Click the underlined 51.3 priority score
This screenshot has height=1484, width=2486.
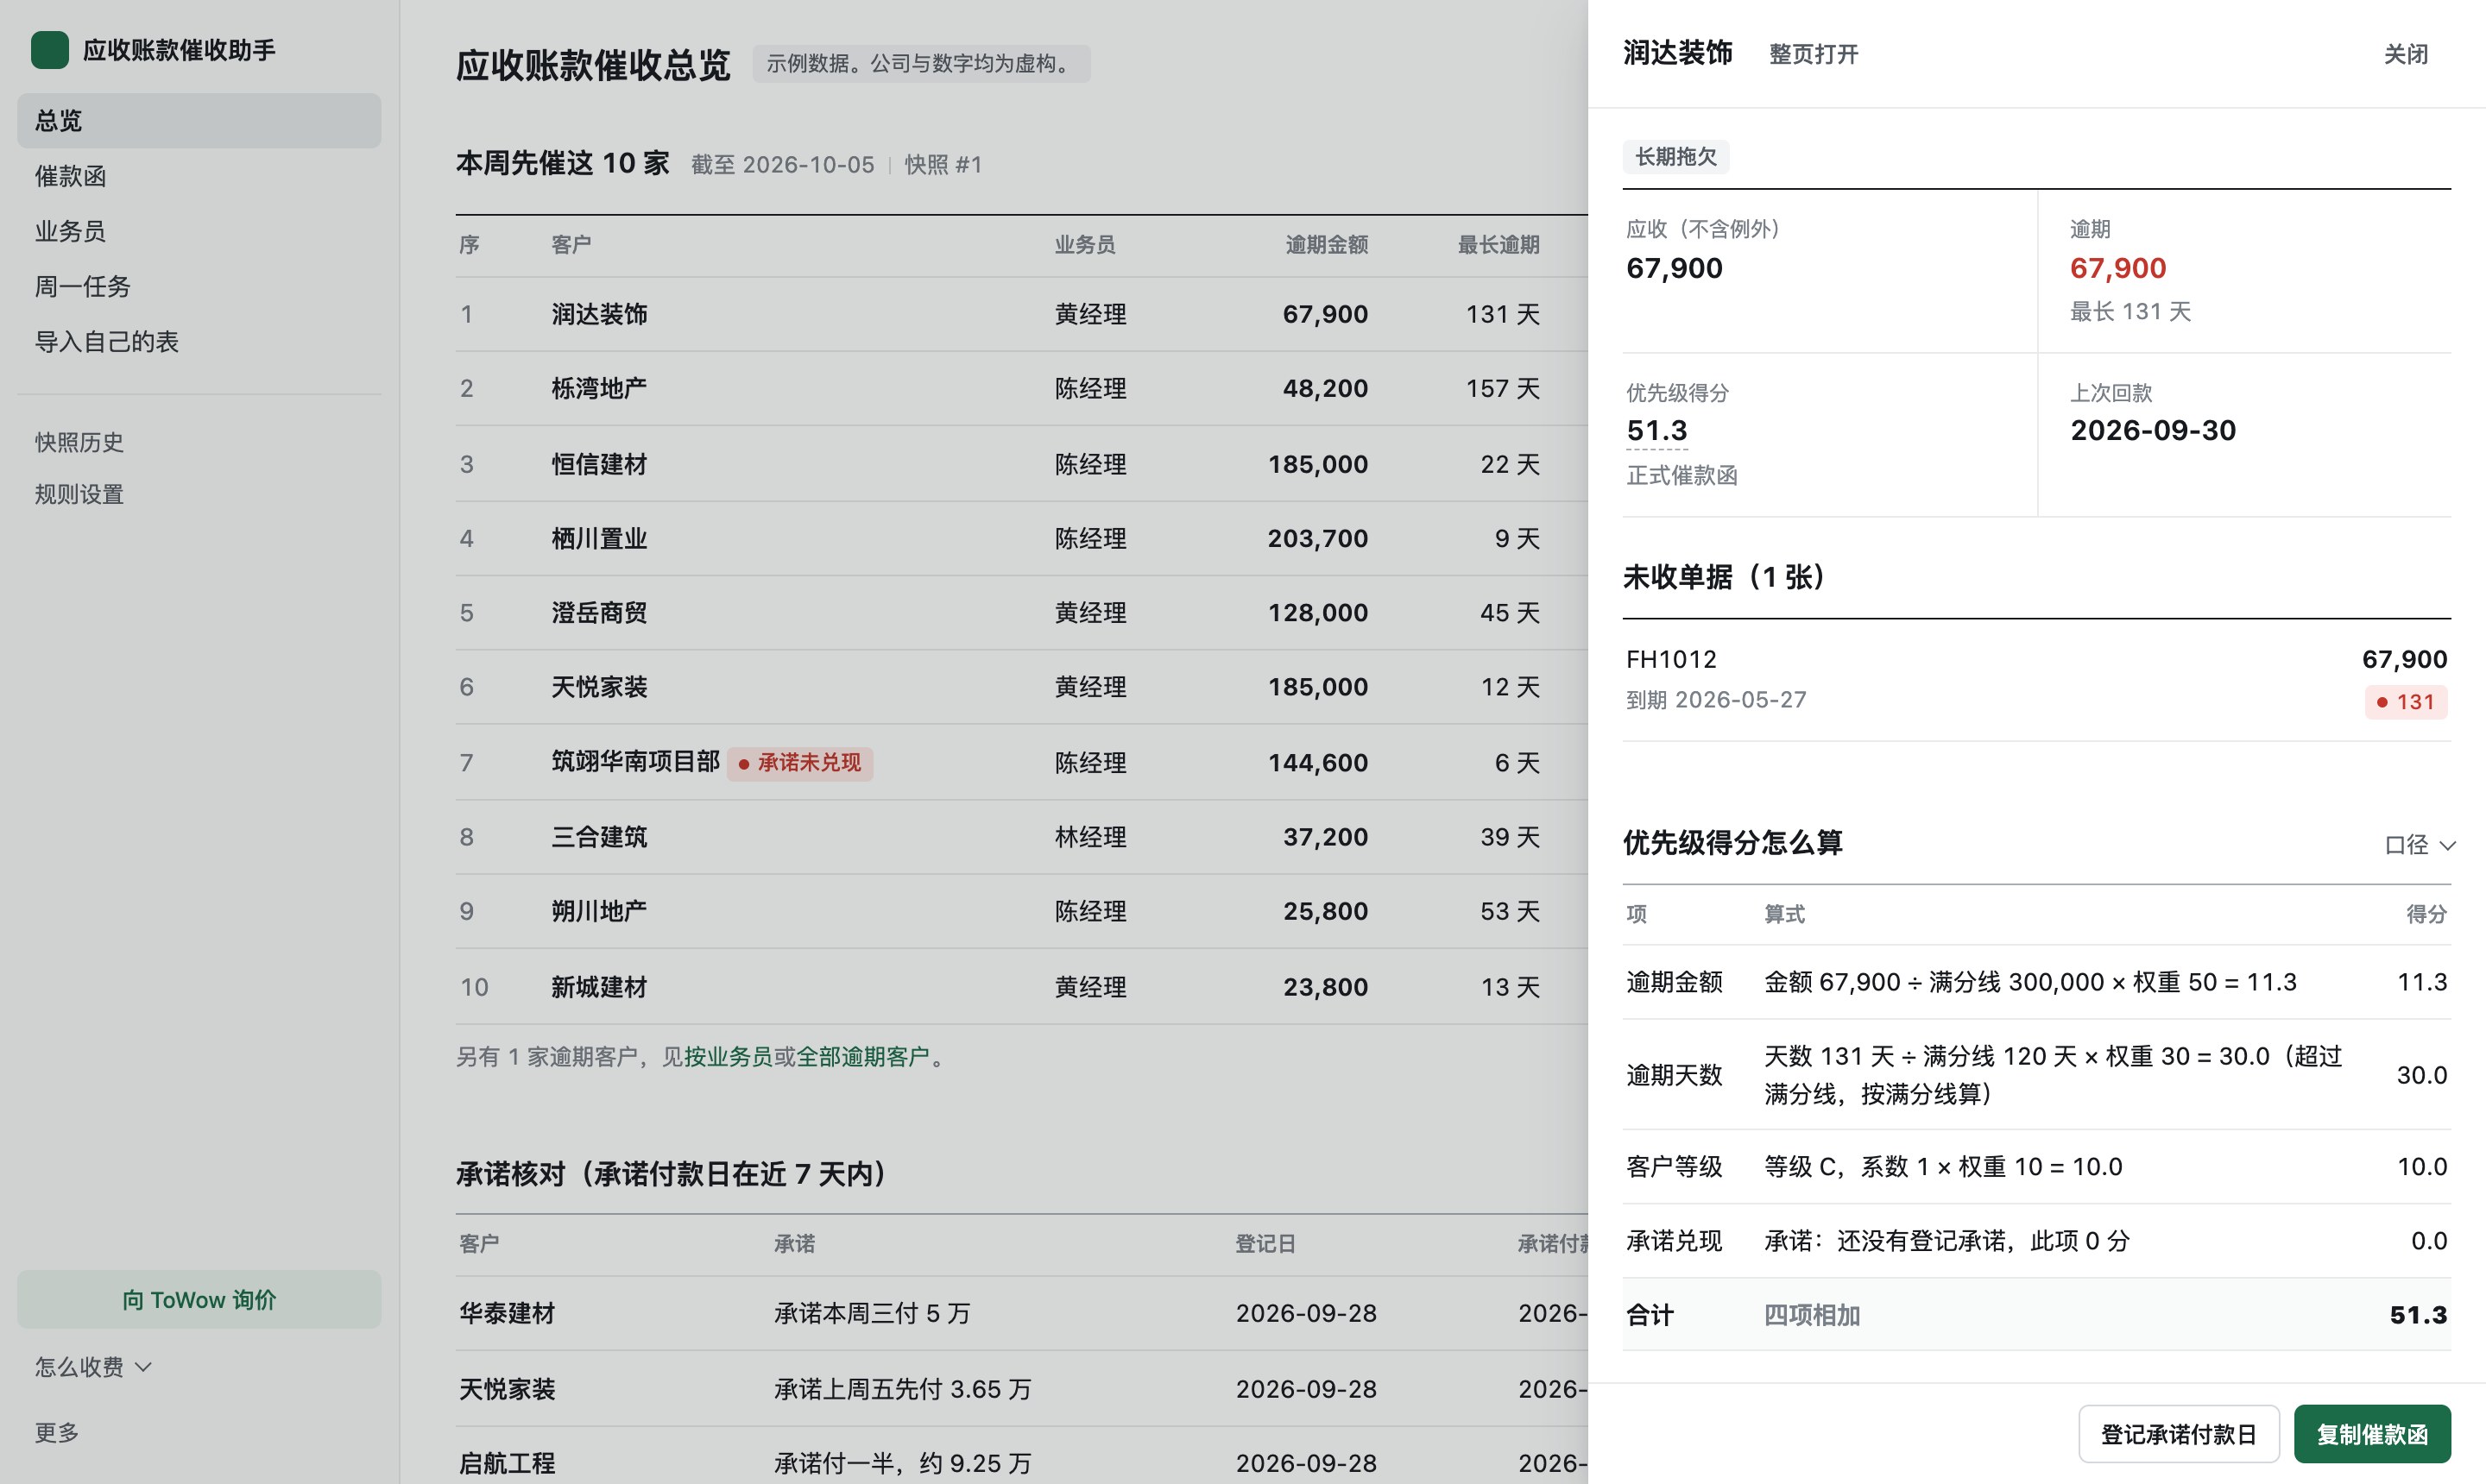click(1656, 431)
